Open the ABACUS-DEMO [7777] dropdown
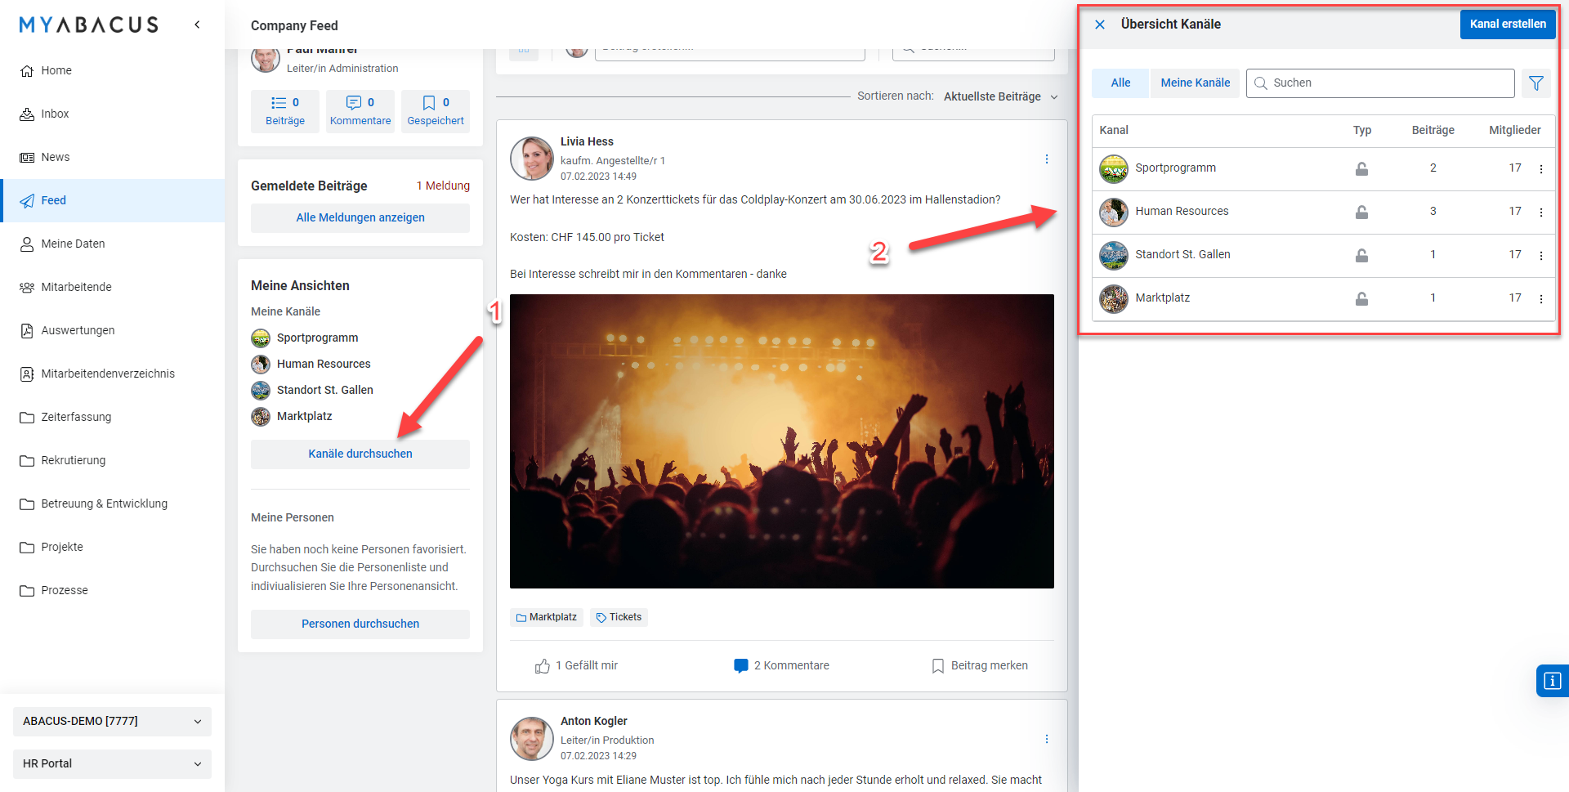1569x792 pixels. (112, 721)
